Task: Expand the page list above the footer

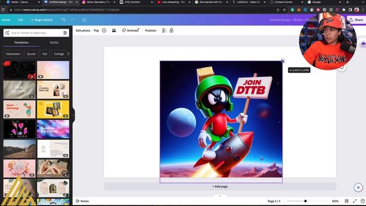Action: pos(220,196)
